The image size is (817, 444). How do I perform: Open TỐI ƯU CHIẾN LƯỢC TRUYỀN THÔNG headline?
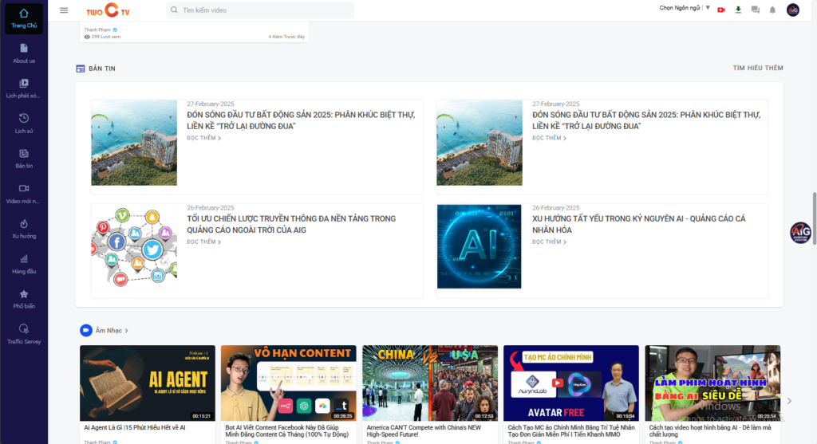[291, 224]
